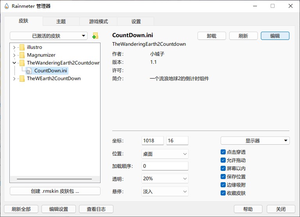The width and height of the screenshot is (300, 217).
Task: Click 创建 .rmskin 皮肤包 button
Action: tap(55, 191)
